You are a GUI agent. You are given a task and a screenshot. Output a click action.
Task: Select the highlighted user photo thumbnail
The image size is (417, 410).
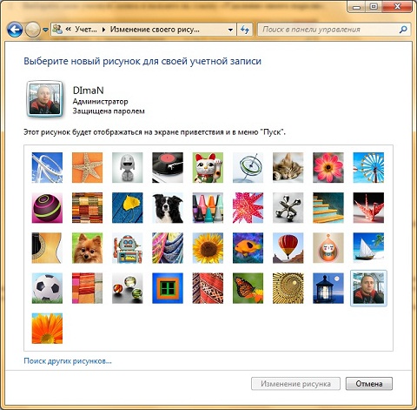pyautogui.click(x=368, y=288)
